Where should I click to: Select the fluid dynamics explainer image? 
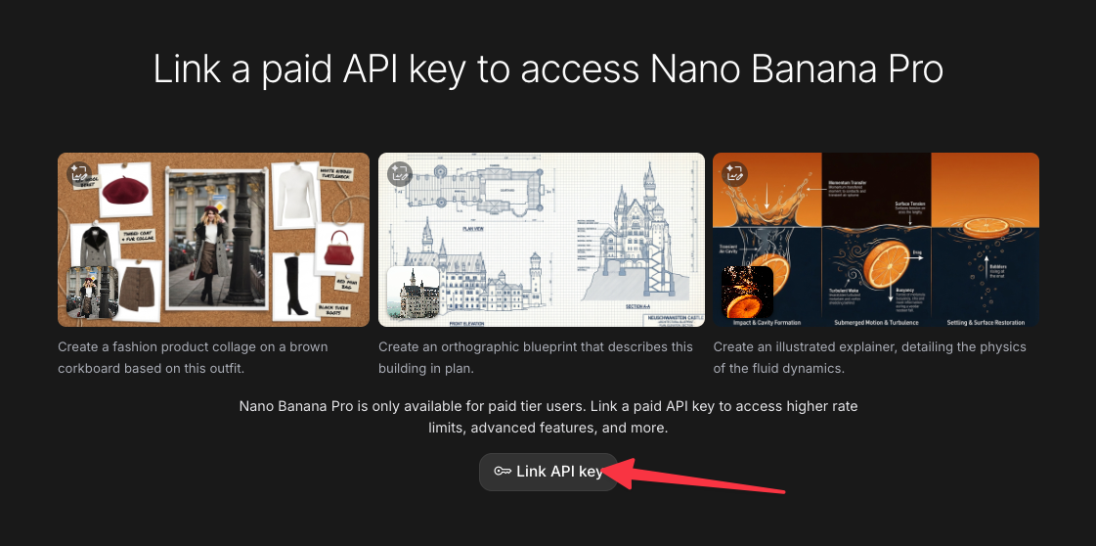(x=875, y=239)
